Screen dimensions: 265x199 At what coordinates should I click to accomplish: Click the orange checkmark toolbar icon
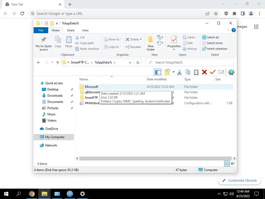(213, 72)
